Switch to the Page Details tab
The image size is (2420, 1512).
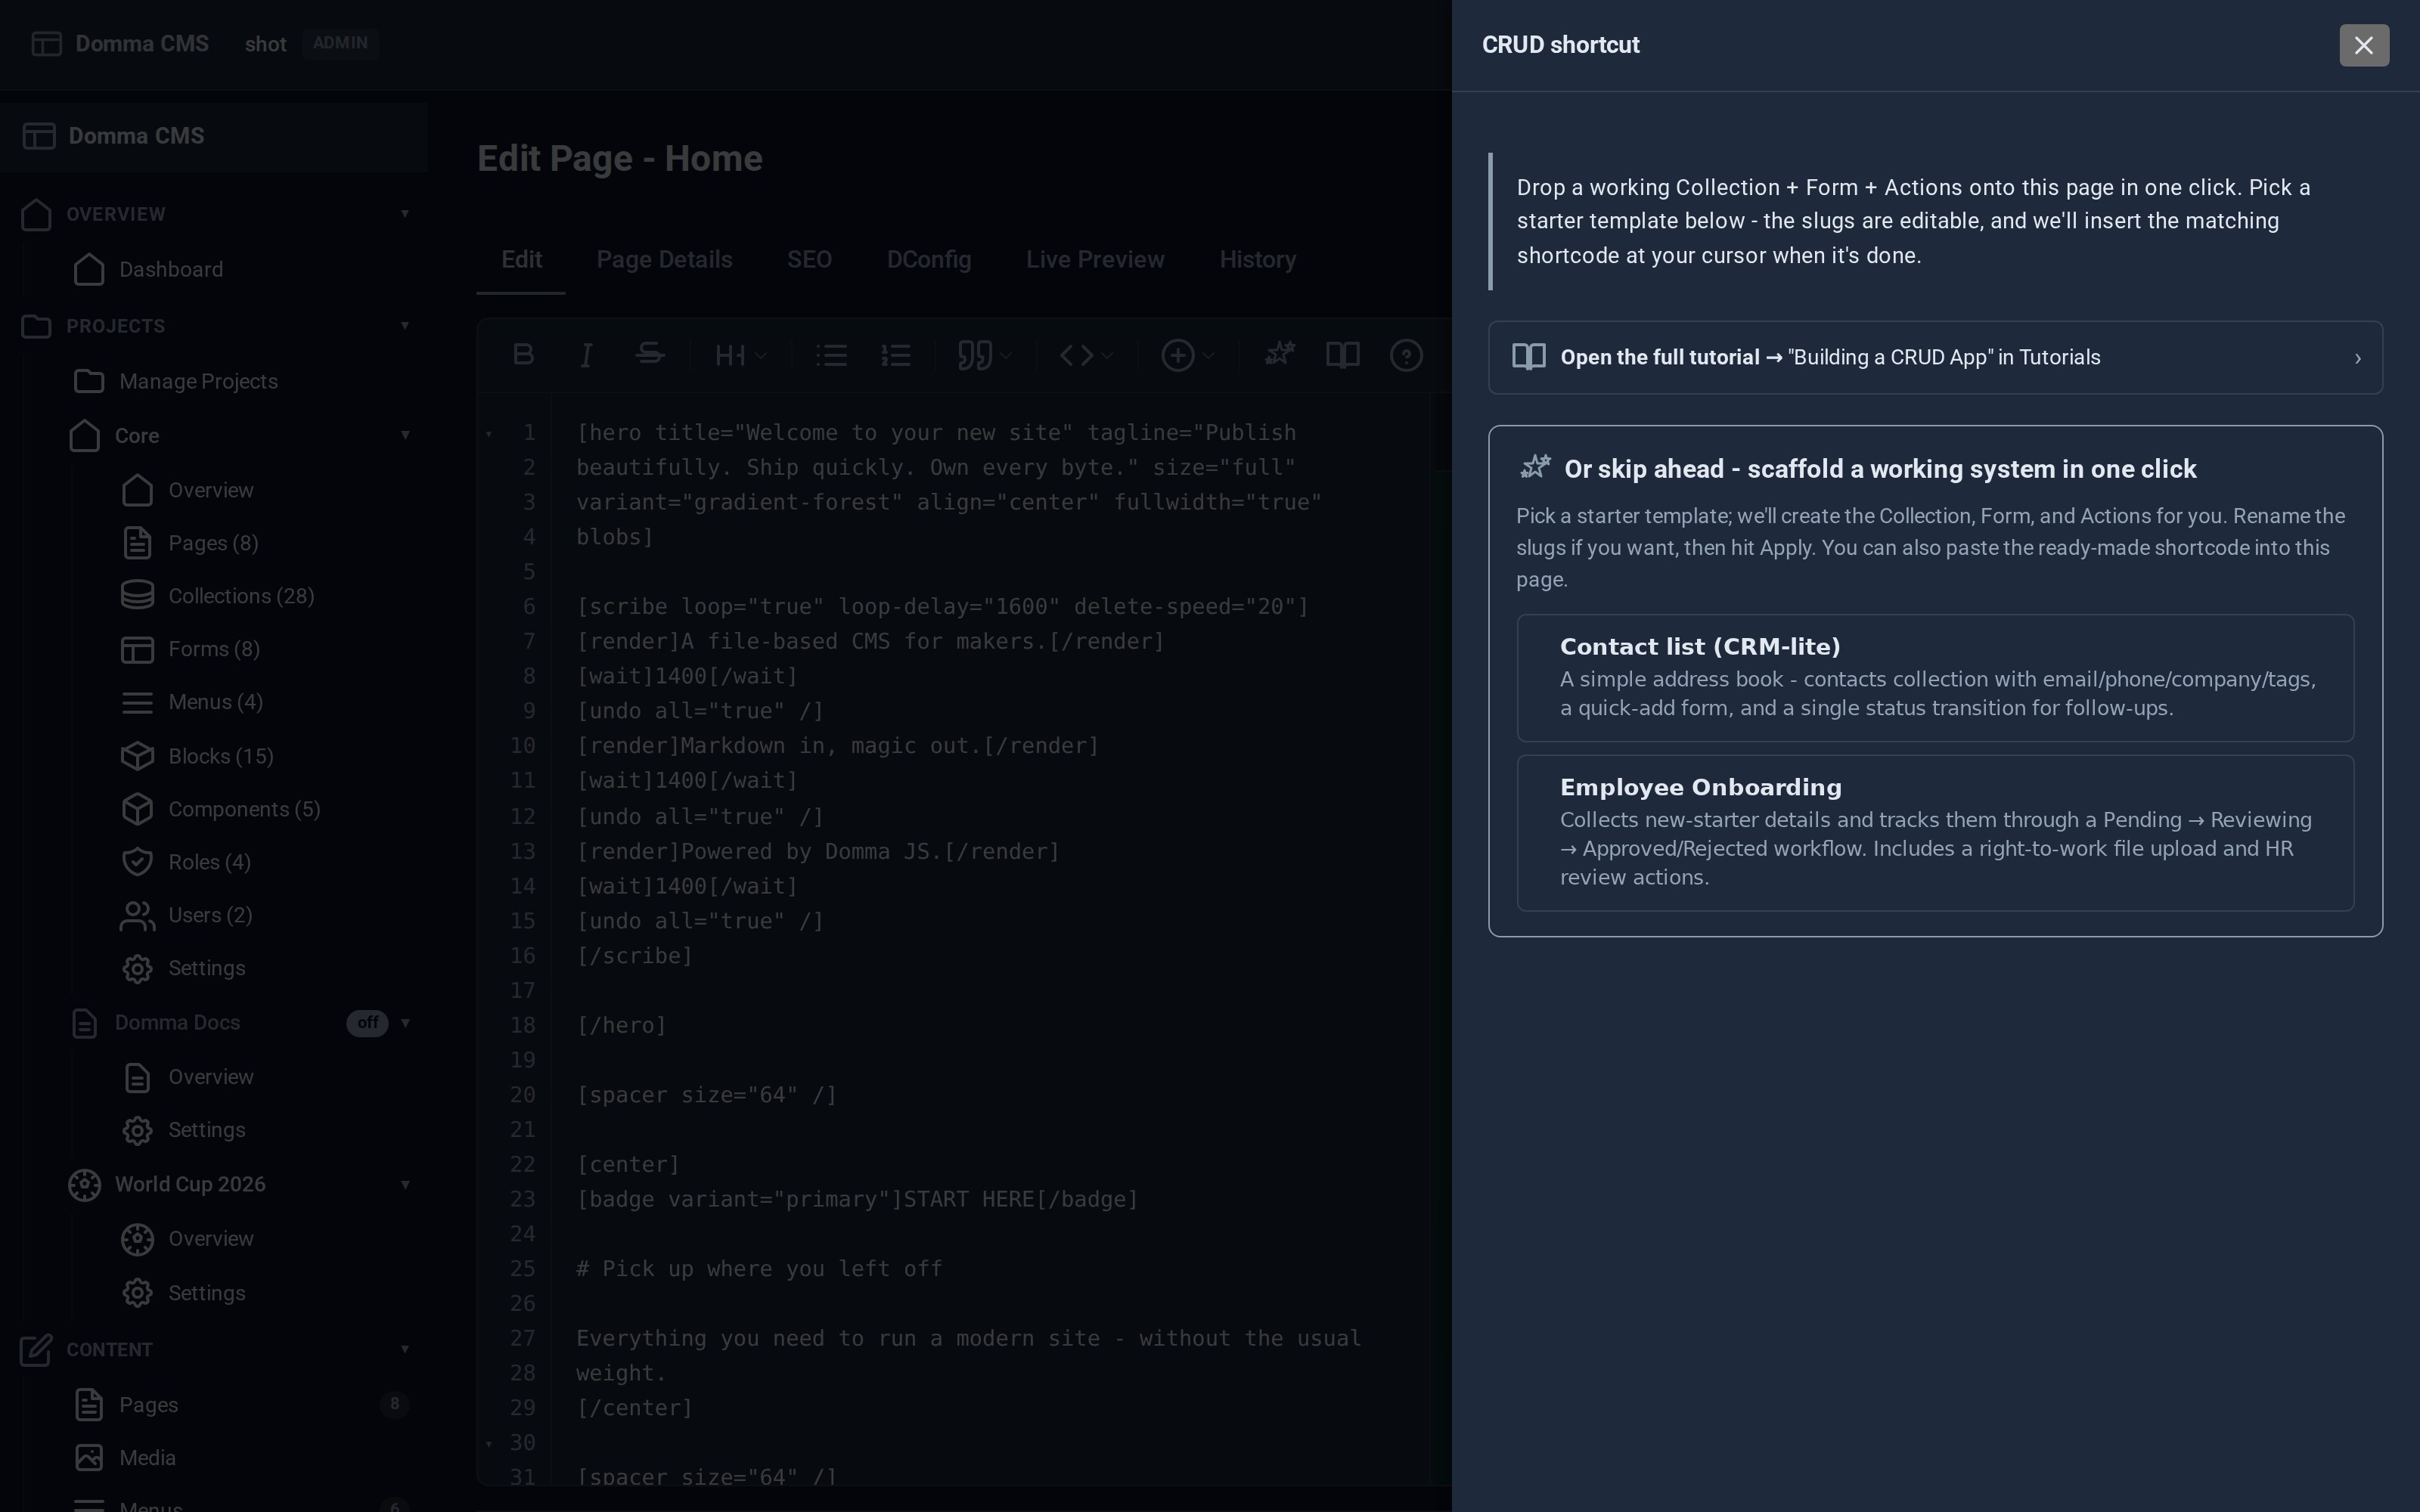coord(664,260)
